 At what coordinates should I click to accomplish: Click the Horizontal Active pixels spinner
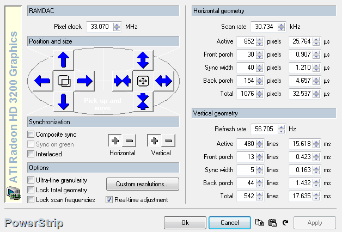(x=259, y=41)
